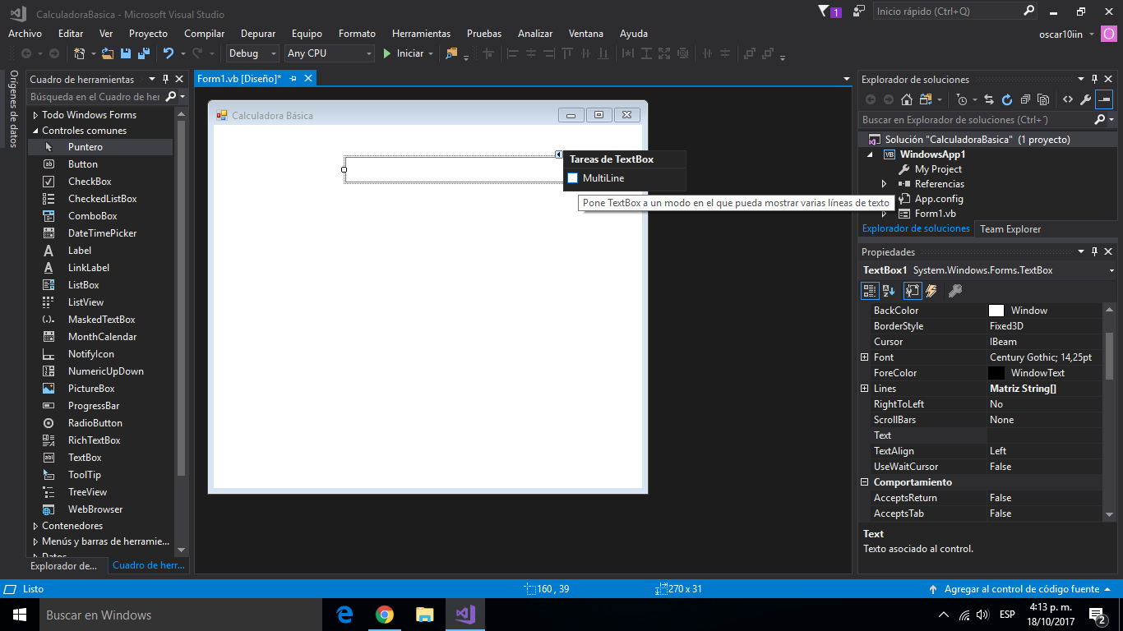
Task: Click the Categorized properties view icon
Action: (x=869, y=291)
